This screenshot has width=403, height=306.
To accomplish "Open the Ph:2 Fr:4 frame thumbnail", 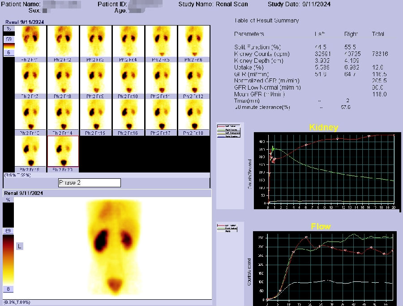I will 129,42.
